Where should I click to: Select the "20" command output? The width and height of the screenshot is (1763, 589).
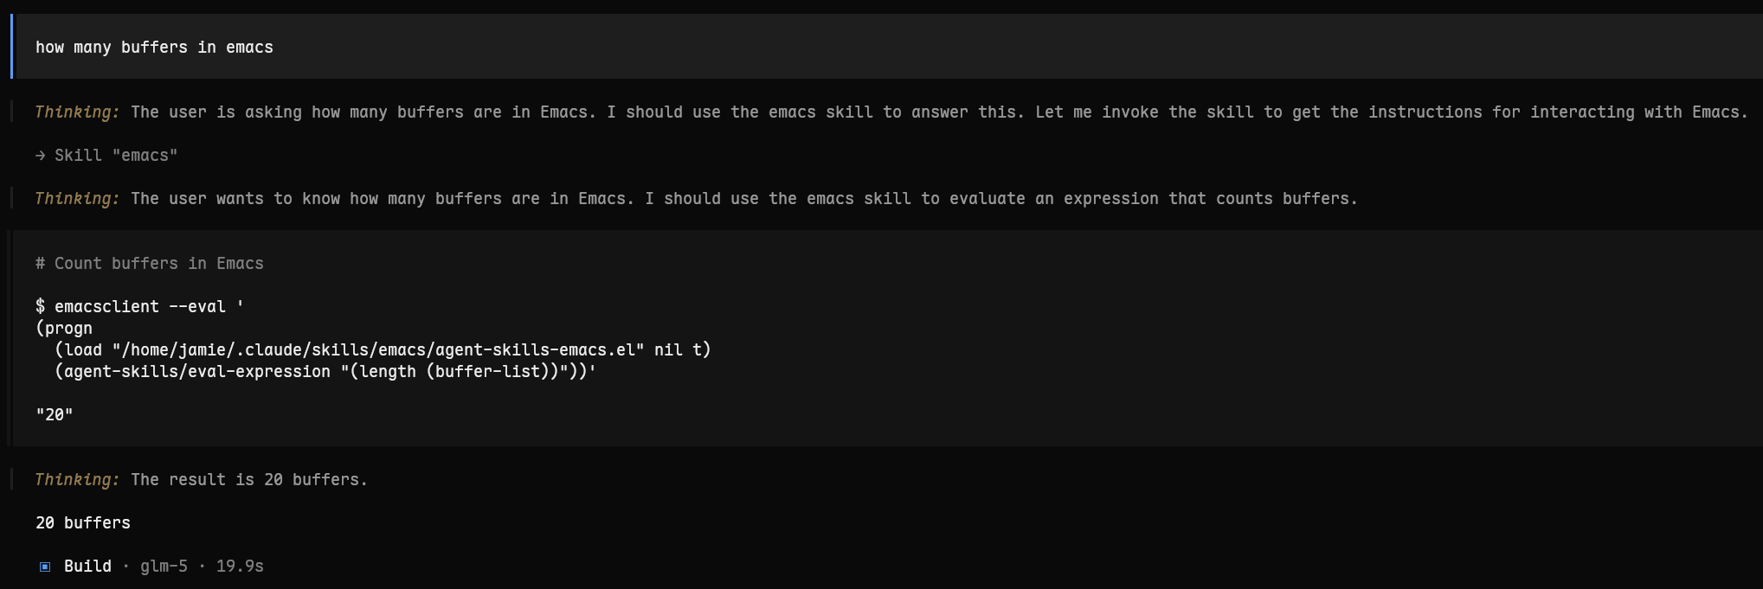pyautogui.click(x=55, y=415)
